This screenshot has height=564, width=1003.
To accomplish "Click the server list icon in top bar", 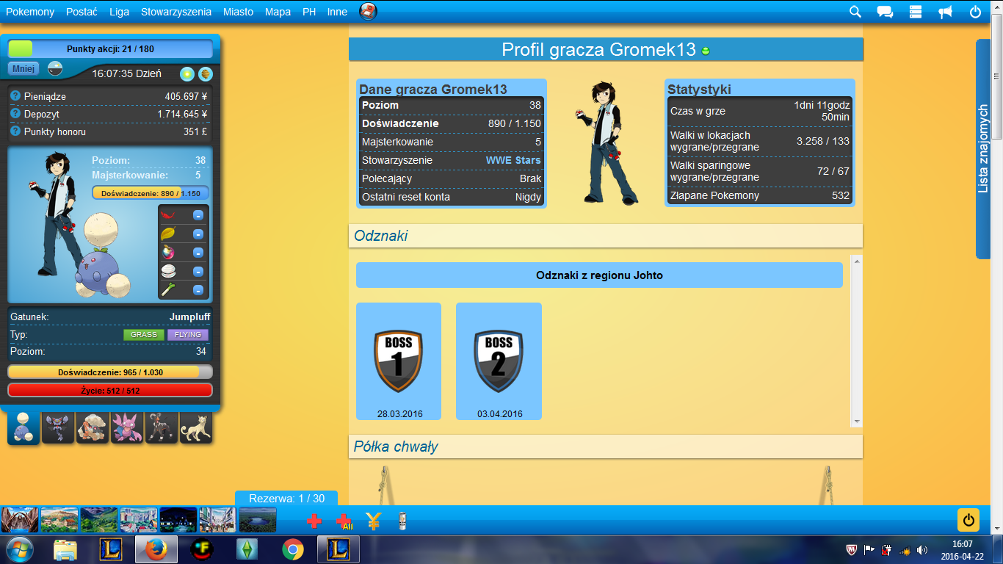I will [x=915, y=12].
